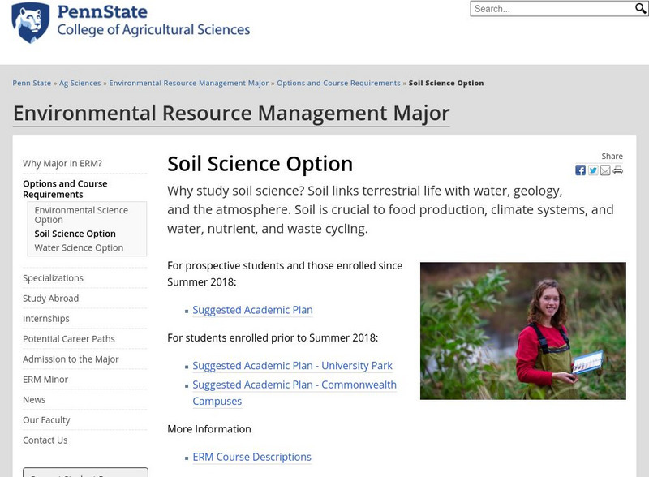The image size is (649, 477).
Task: Click the print page icon
Action: 618,170
